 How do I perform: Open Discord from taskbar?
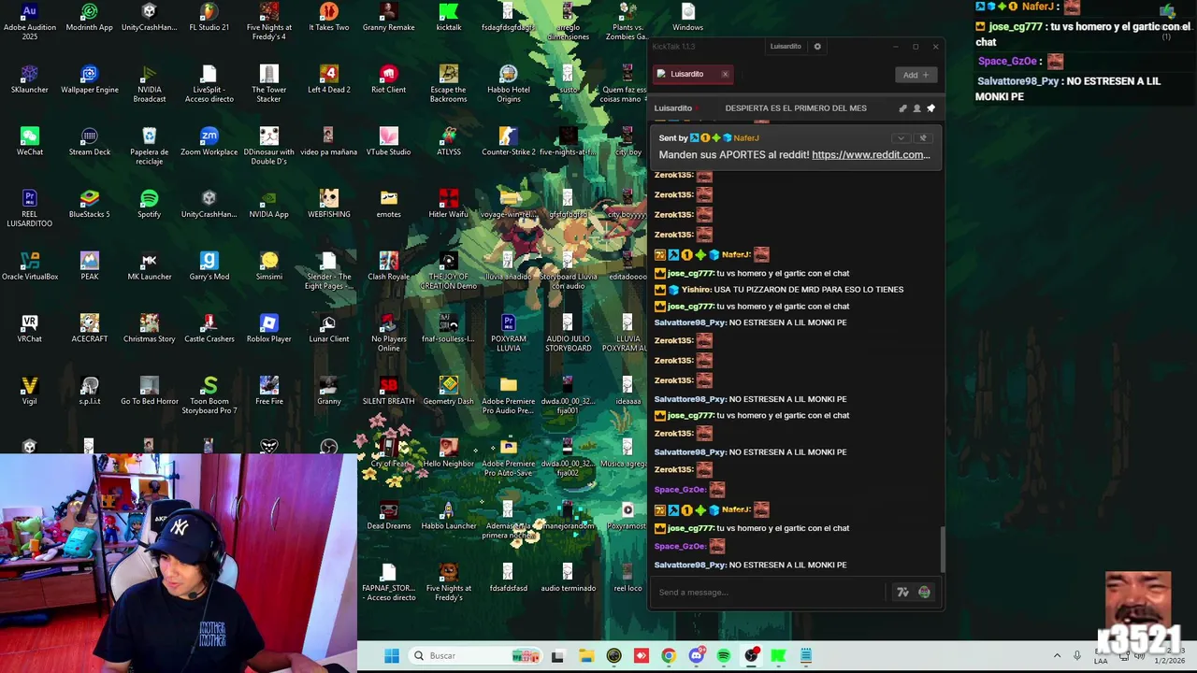coord(696,656)
